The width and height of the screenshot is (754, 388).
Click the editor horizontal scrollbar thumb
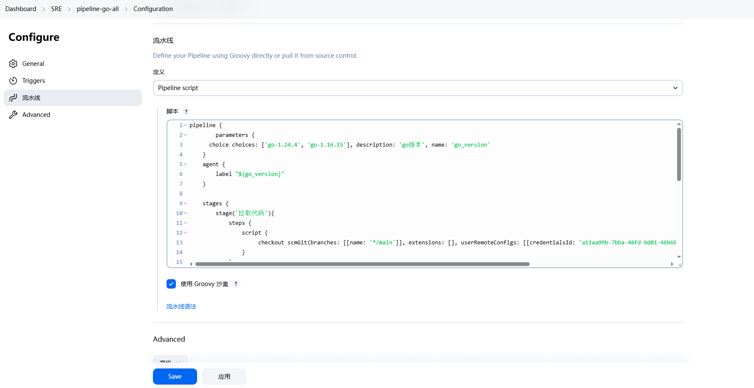(x=362, y=264)
